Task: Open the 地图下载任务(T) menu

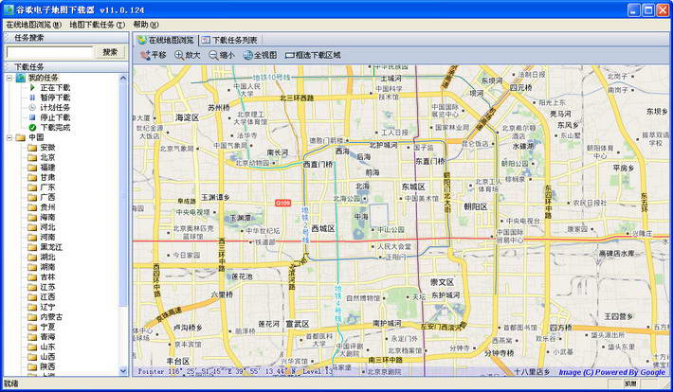Action: [98, 25]
